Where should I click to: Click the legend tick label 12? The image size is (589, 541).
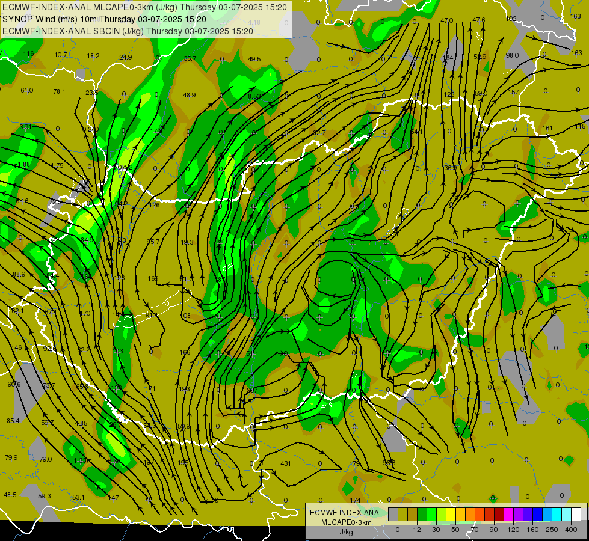coord(417,530)
